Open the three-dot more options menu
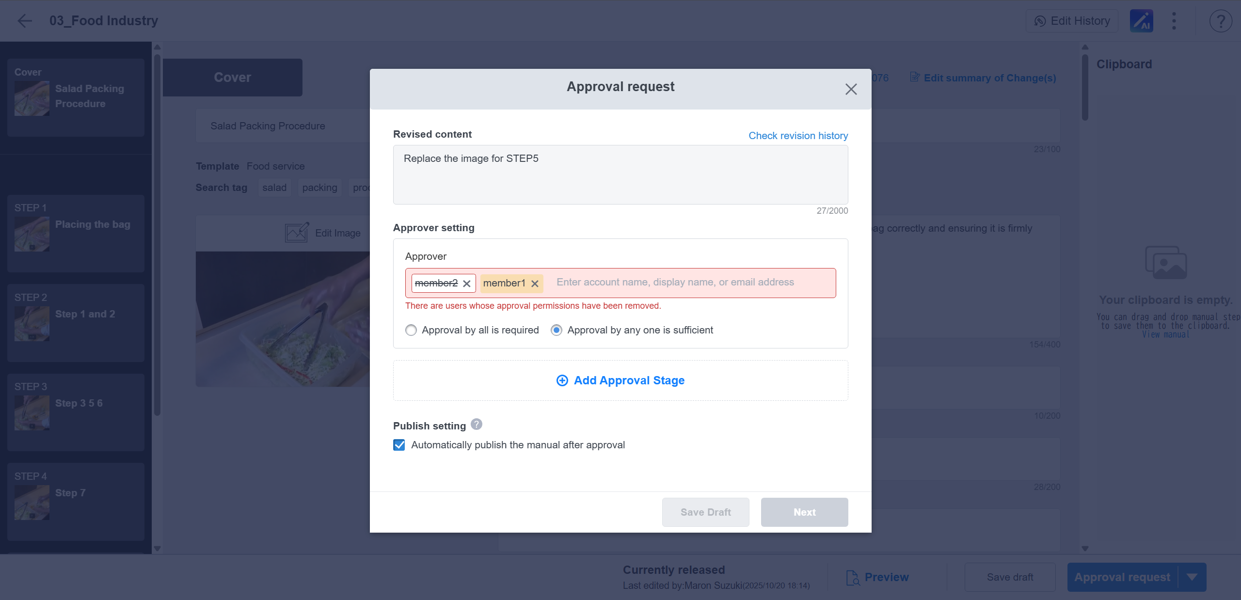 point(1174,21)
